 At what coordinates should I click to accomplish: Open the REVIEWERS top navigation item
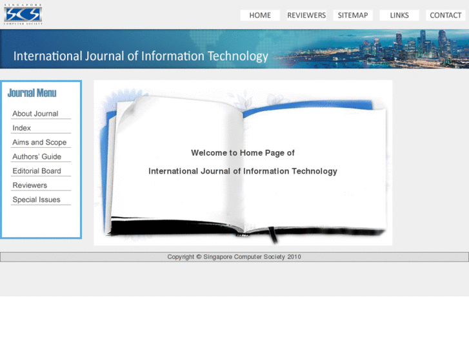306,16
